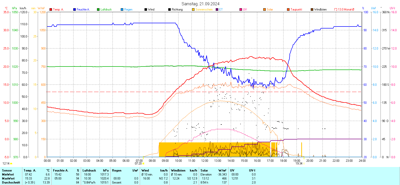Click the orange Solar legend square
400x185 pixels.
(x=264, y=9)
